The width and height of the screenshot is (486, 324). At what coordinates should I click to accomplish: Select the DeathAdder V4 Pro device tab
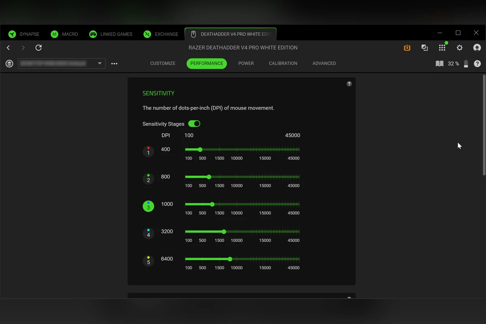point(230,34)
